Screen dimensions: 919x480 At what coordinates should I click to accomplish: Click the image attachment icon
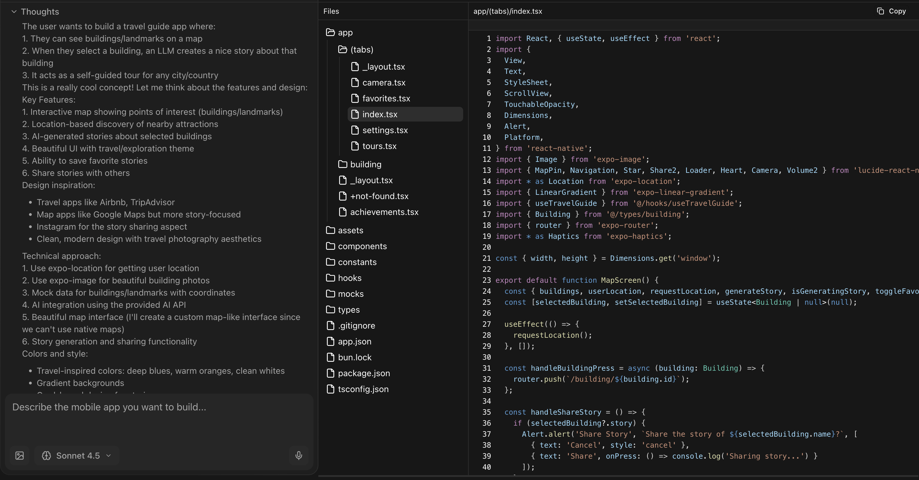pyautogui.click(x=20, y=455)
